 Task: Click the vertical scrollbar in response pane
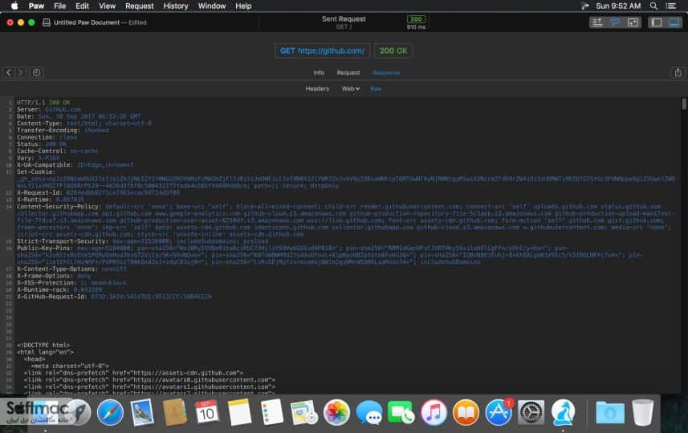684,104
